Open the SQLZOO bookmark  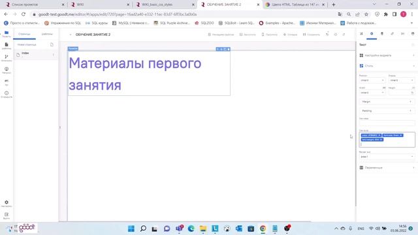tap(204, 23)
